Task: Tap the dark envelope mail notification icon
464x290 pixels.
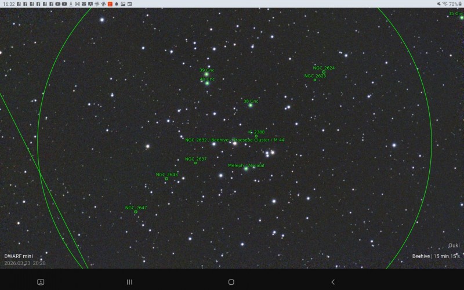Action: (x=84, y=4)
